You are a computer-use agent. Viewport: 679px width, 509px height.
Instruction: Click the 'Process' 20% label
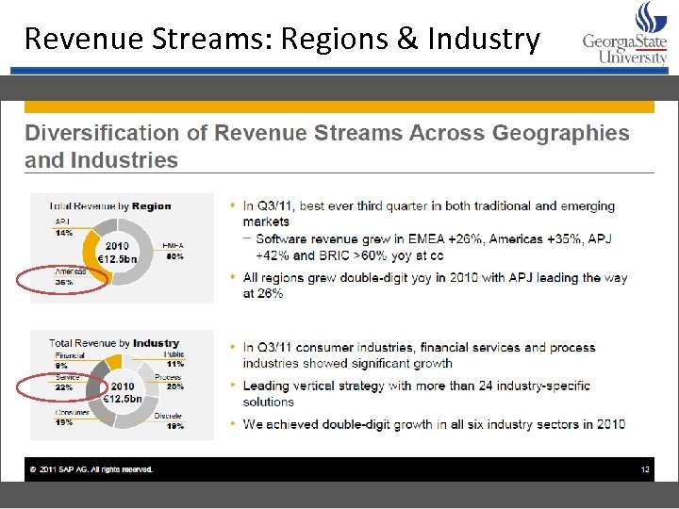click(170, 382)
